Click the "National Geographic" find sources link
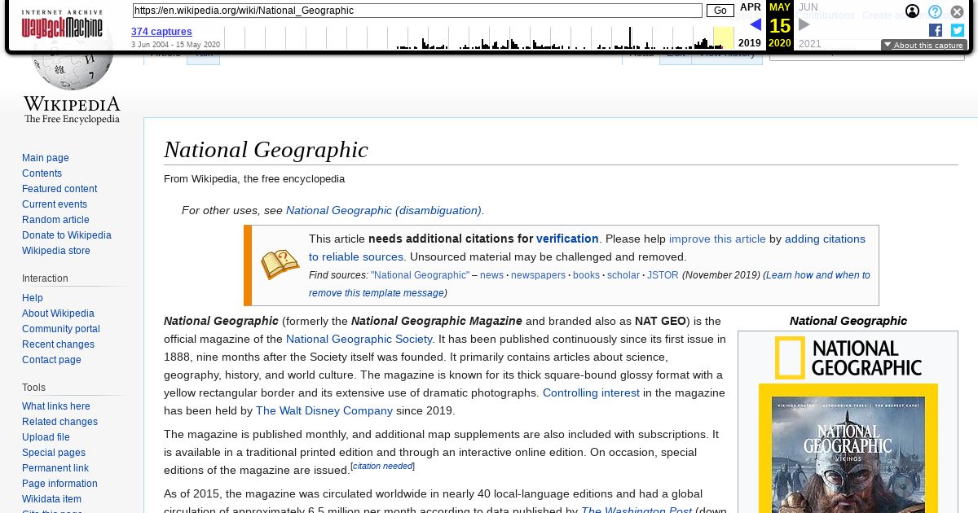The image size is (978, 513). 420,275
